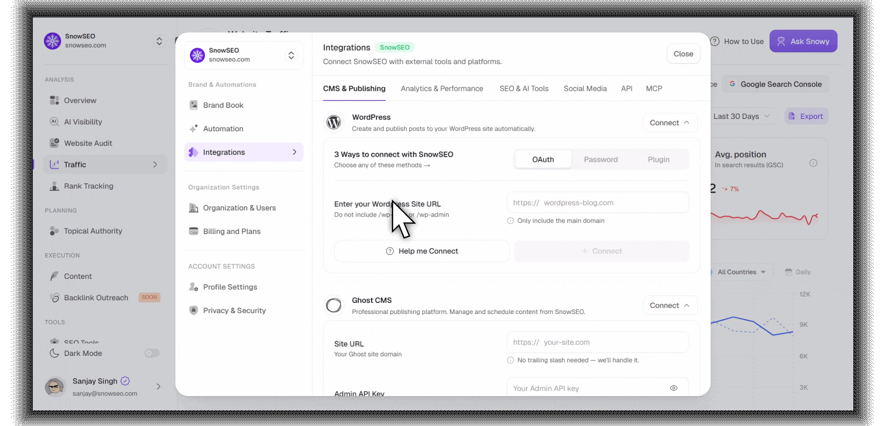Click the Organization & Users building icon

click(x=194, y=208)
